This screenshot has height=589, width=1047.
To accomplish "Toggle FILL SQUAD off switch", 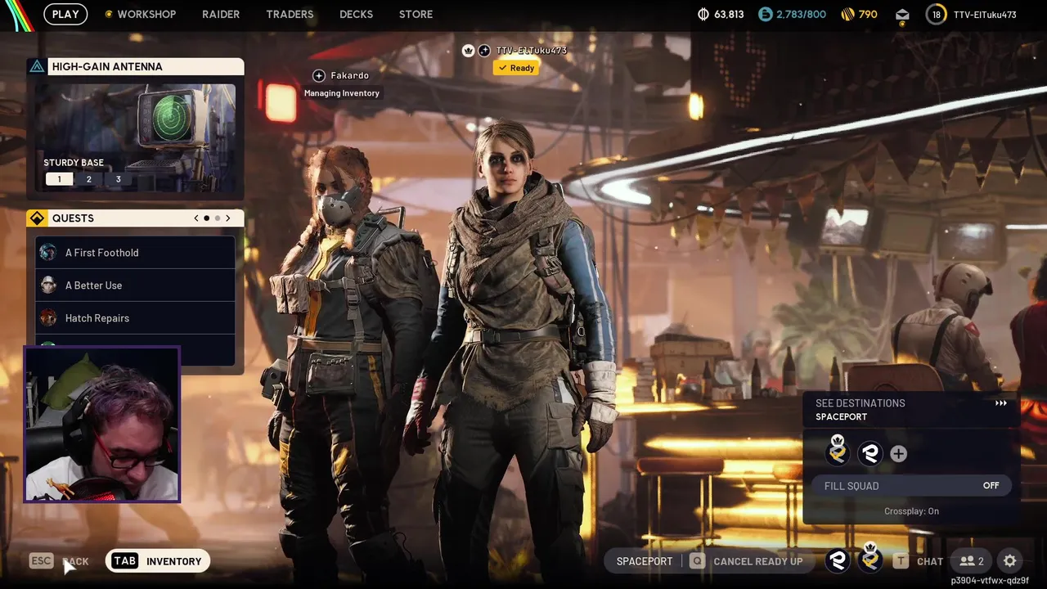I will coord(911,485).
